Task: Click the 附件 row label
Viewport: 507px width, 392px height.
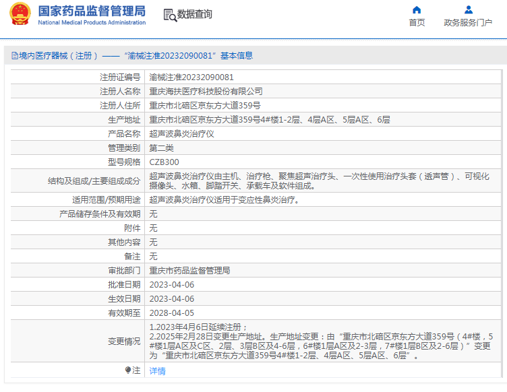Action: click(132, 228)
